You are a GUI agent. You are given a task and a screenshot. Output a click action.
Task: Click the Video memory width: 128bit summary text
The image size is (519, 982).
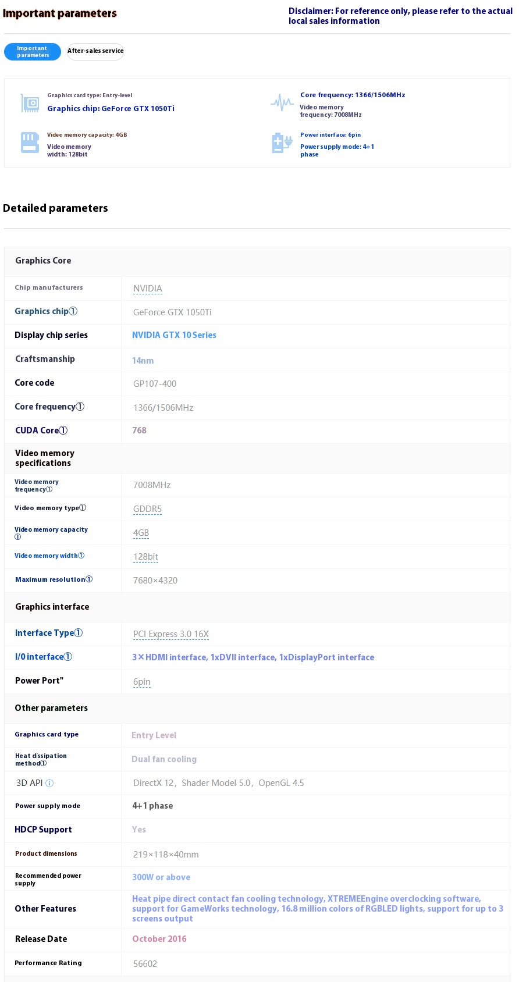[69, 151]
